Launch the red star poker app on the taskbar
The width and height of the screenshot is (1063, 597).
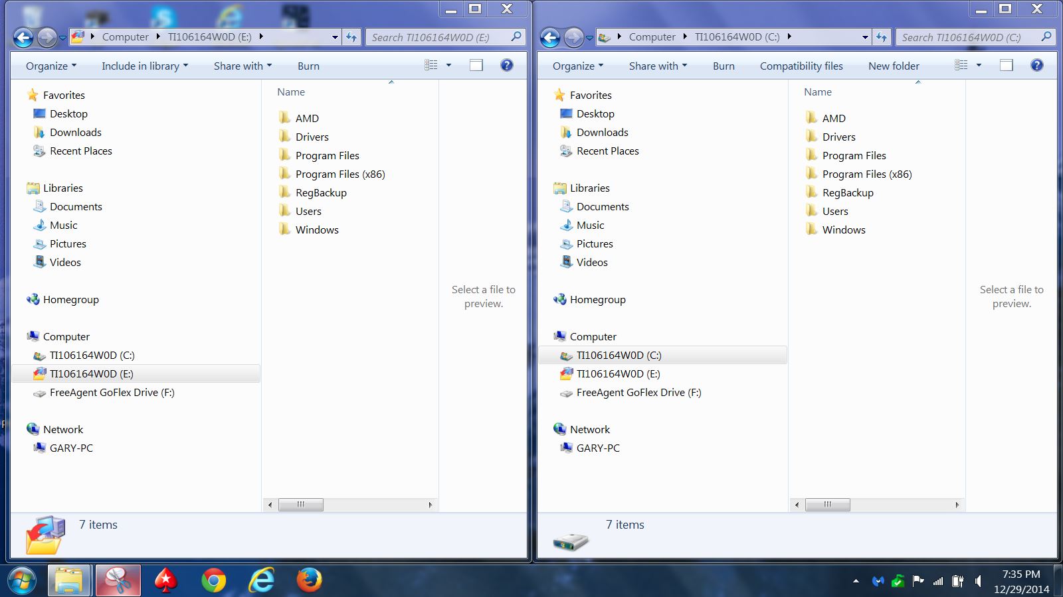(x=166, y=581)
